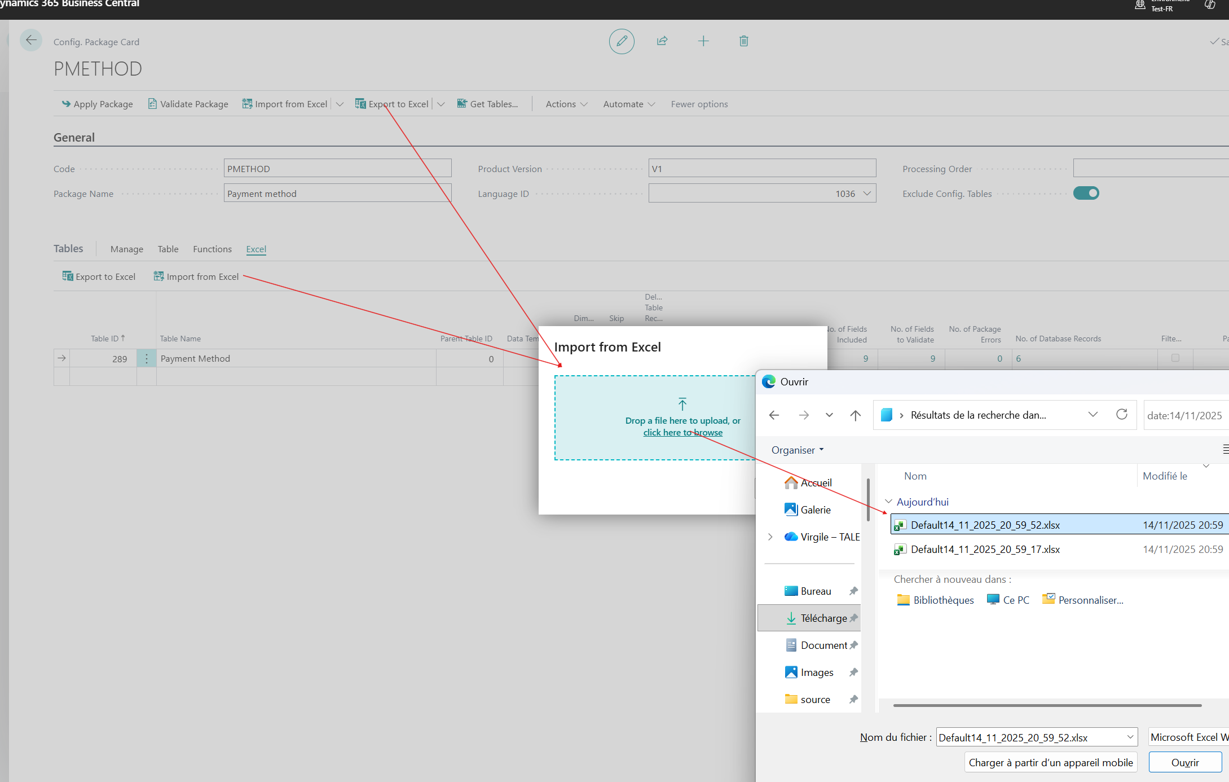Toggle Exclude Config. Tables switch
The image size is (1229, 782).
click(x=1086, y=194)
